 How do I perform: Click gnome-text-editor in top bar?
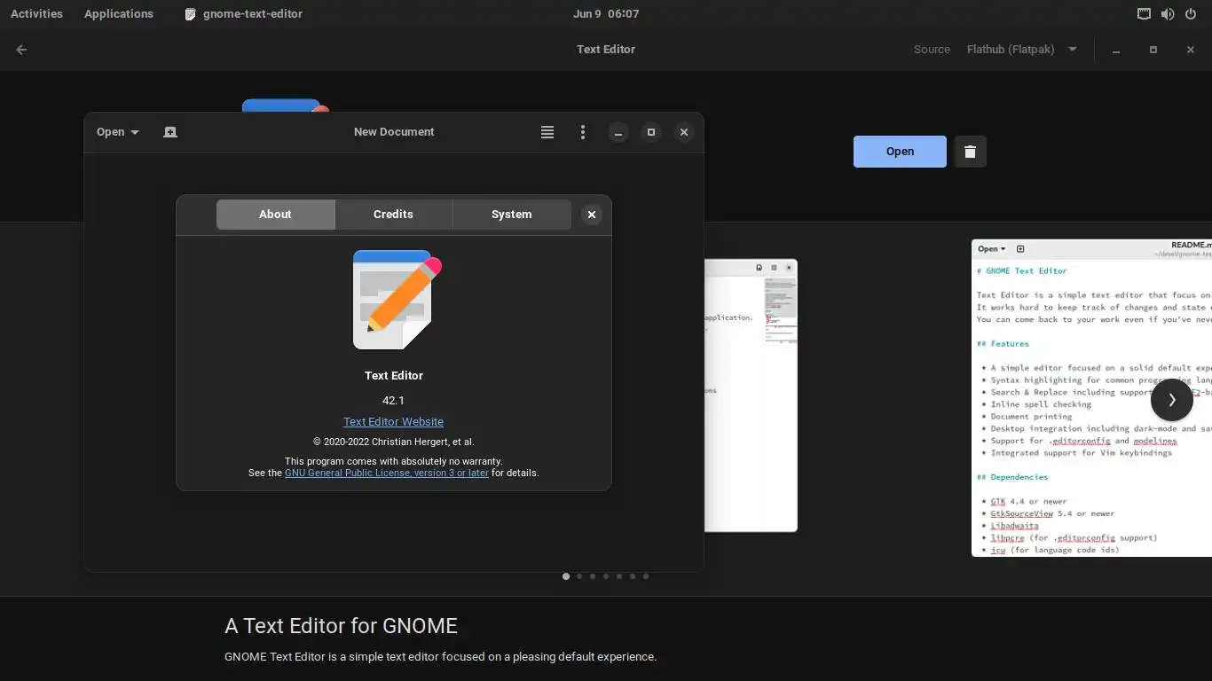click(x=243, y=13)
